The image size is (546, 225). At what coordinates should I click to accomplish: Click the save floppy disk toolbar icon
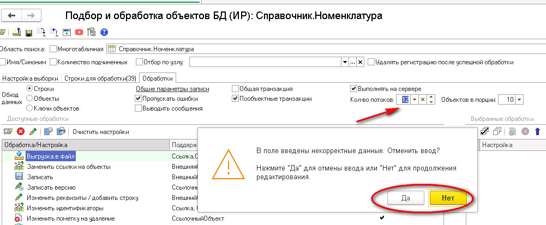[28, 32]
